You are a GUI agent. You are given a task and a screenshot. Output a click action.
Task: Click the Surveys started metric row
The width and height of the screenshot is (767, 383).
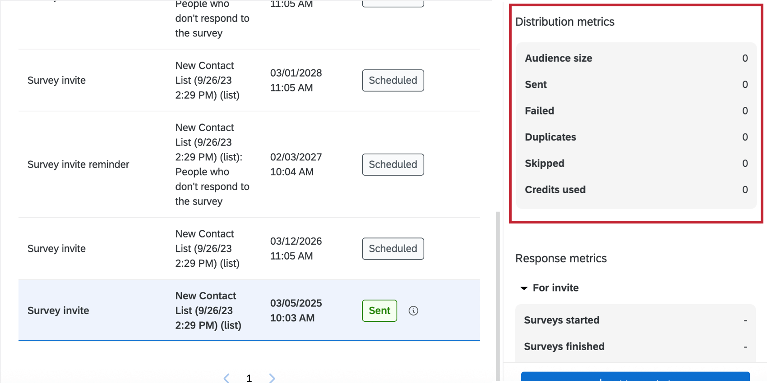click(635, 320)
